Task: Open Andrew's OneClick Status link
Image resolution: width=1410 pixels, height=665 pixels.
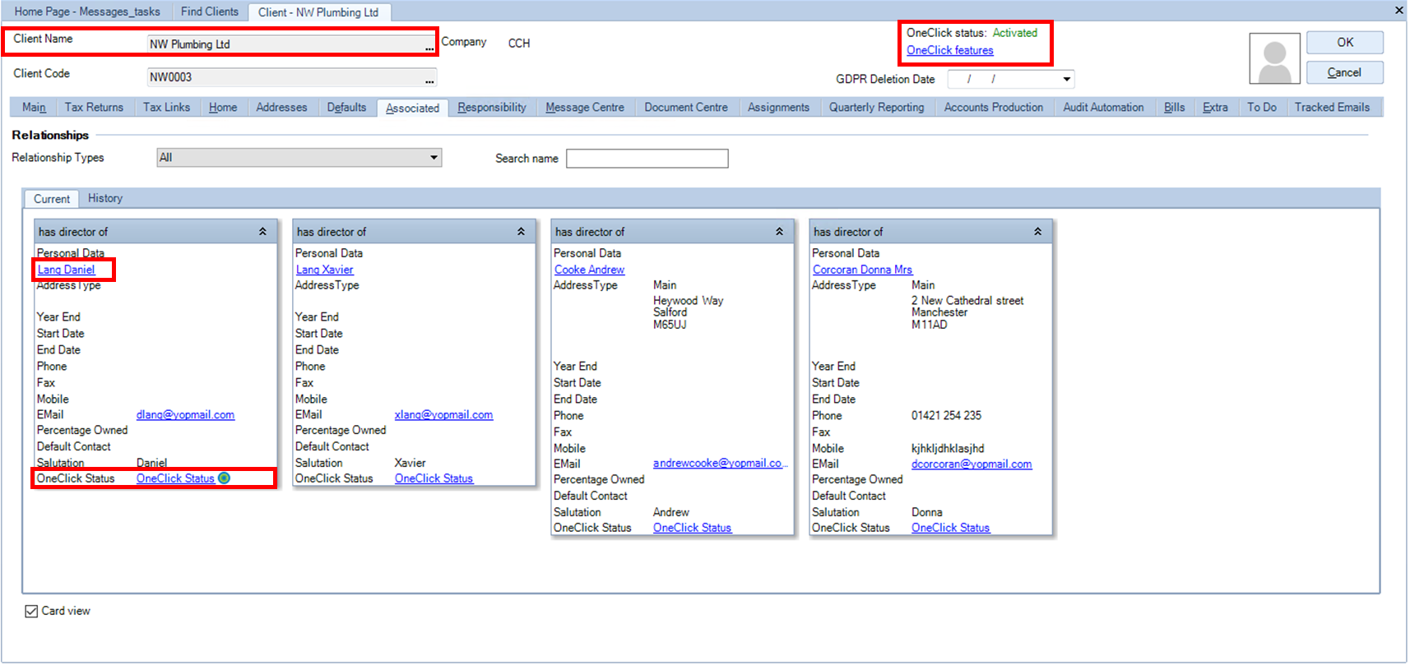Action: point(692,528)
